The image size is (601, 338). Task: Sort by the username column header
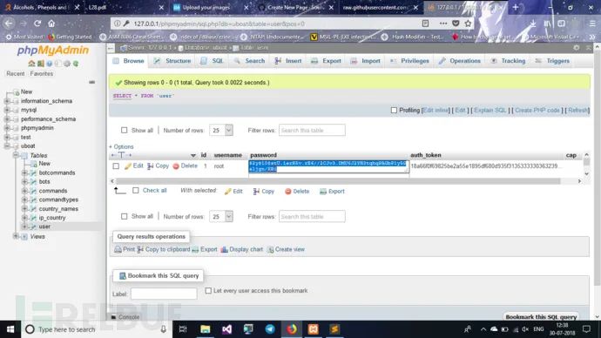coord(227,155)
